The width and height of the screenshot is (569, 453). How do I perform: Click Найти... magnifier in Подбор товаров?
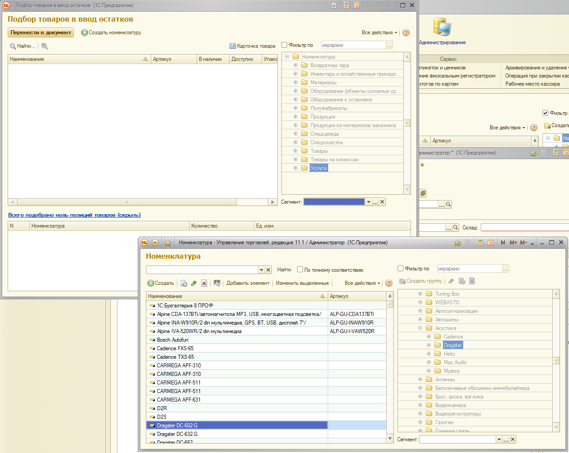click(22, 46)
